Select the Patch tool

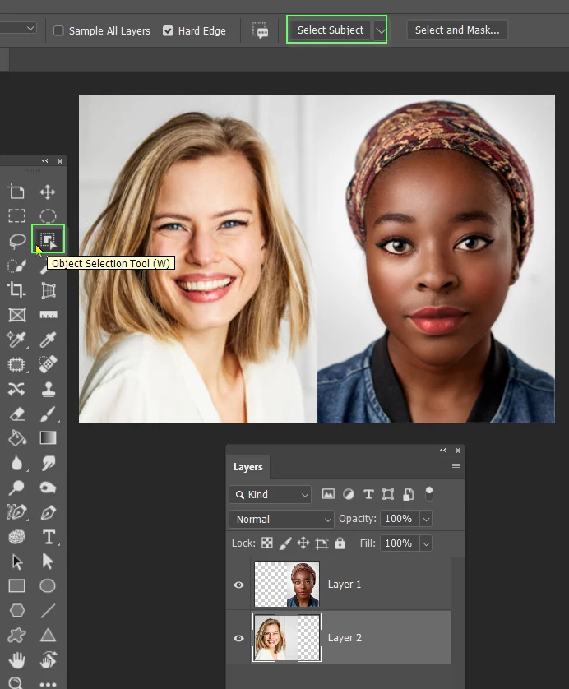click(16, 364)
